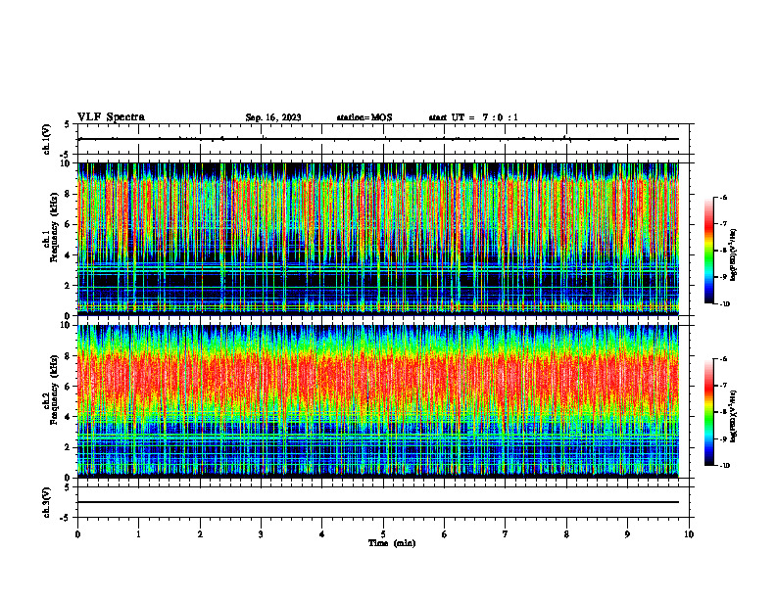Click the "Time (min)" axis label

pyautogui.click(x=392, y=543)
